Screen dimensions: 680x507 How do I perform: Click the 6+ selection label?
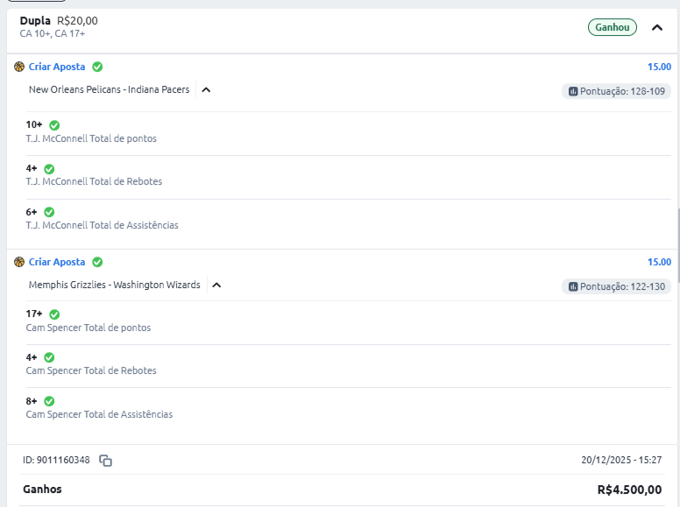tap(32, 212)
